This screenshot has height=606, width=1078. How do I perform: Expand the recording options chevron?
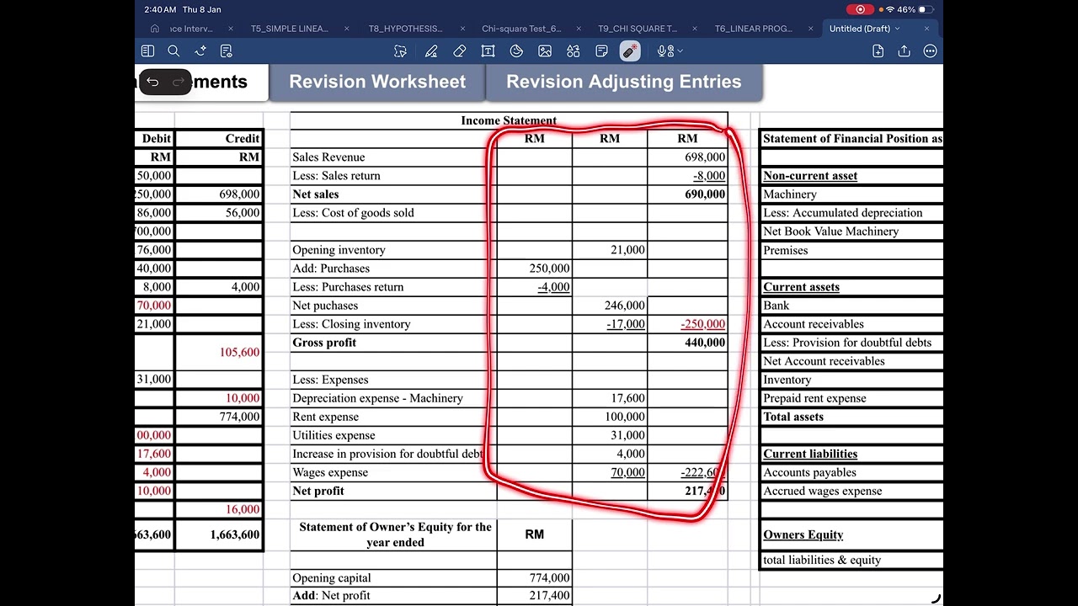tap(680, 51)
